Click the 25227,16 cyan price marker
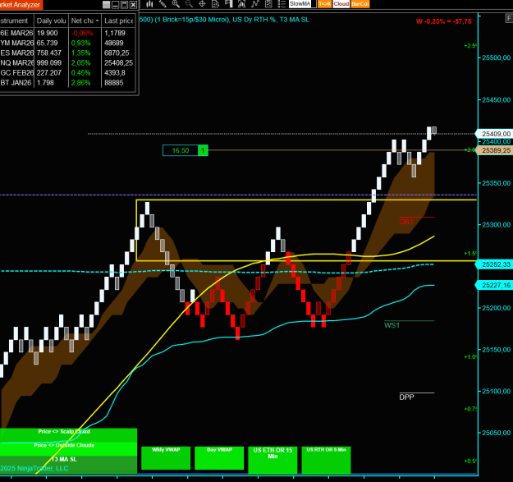Viewport: 513px width, 482px height. 494,285
